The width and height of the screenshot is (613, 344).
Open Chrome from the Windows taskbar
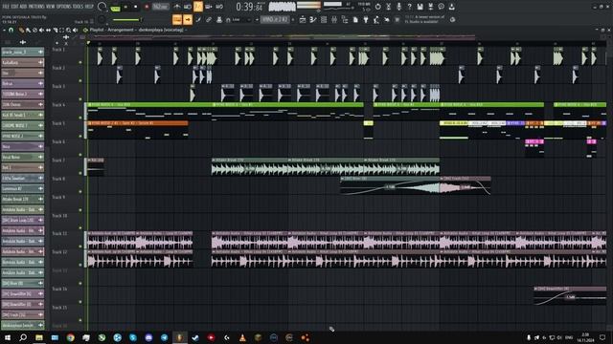pos(70,337)
